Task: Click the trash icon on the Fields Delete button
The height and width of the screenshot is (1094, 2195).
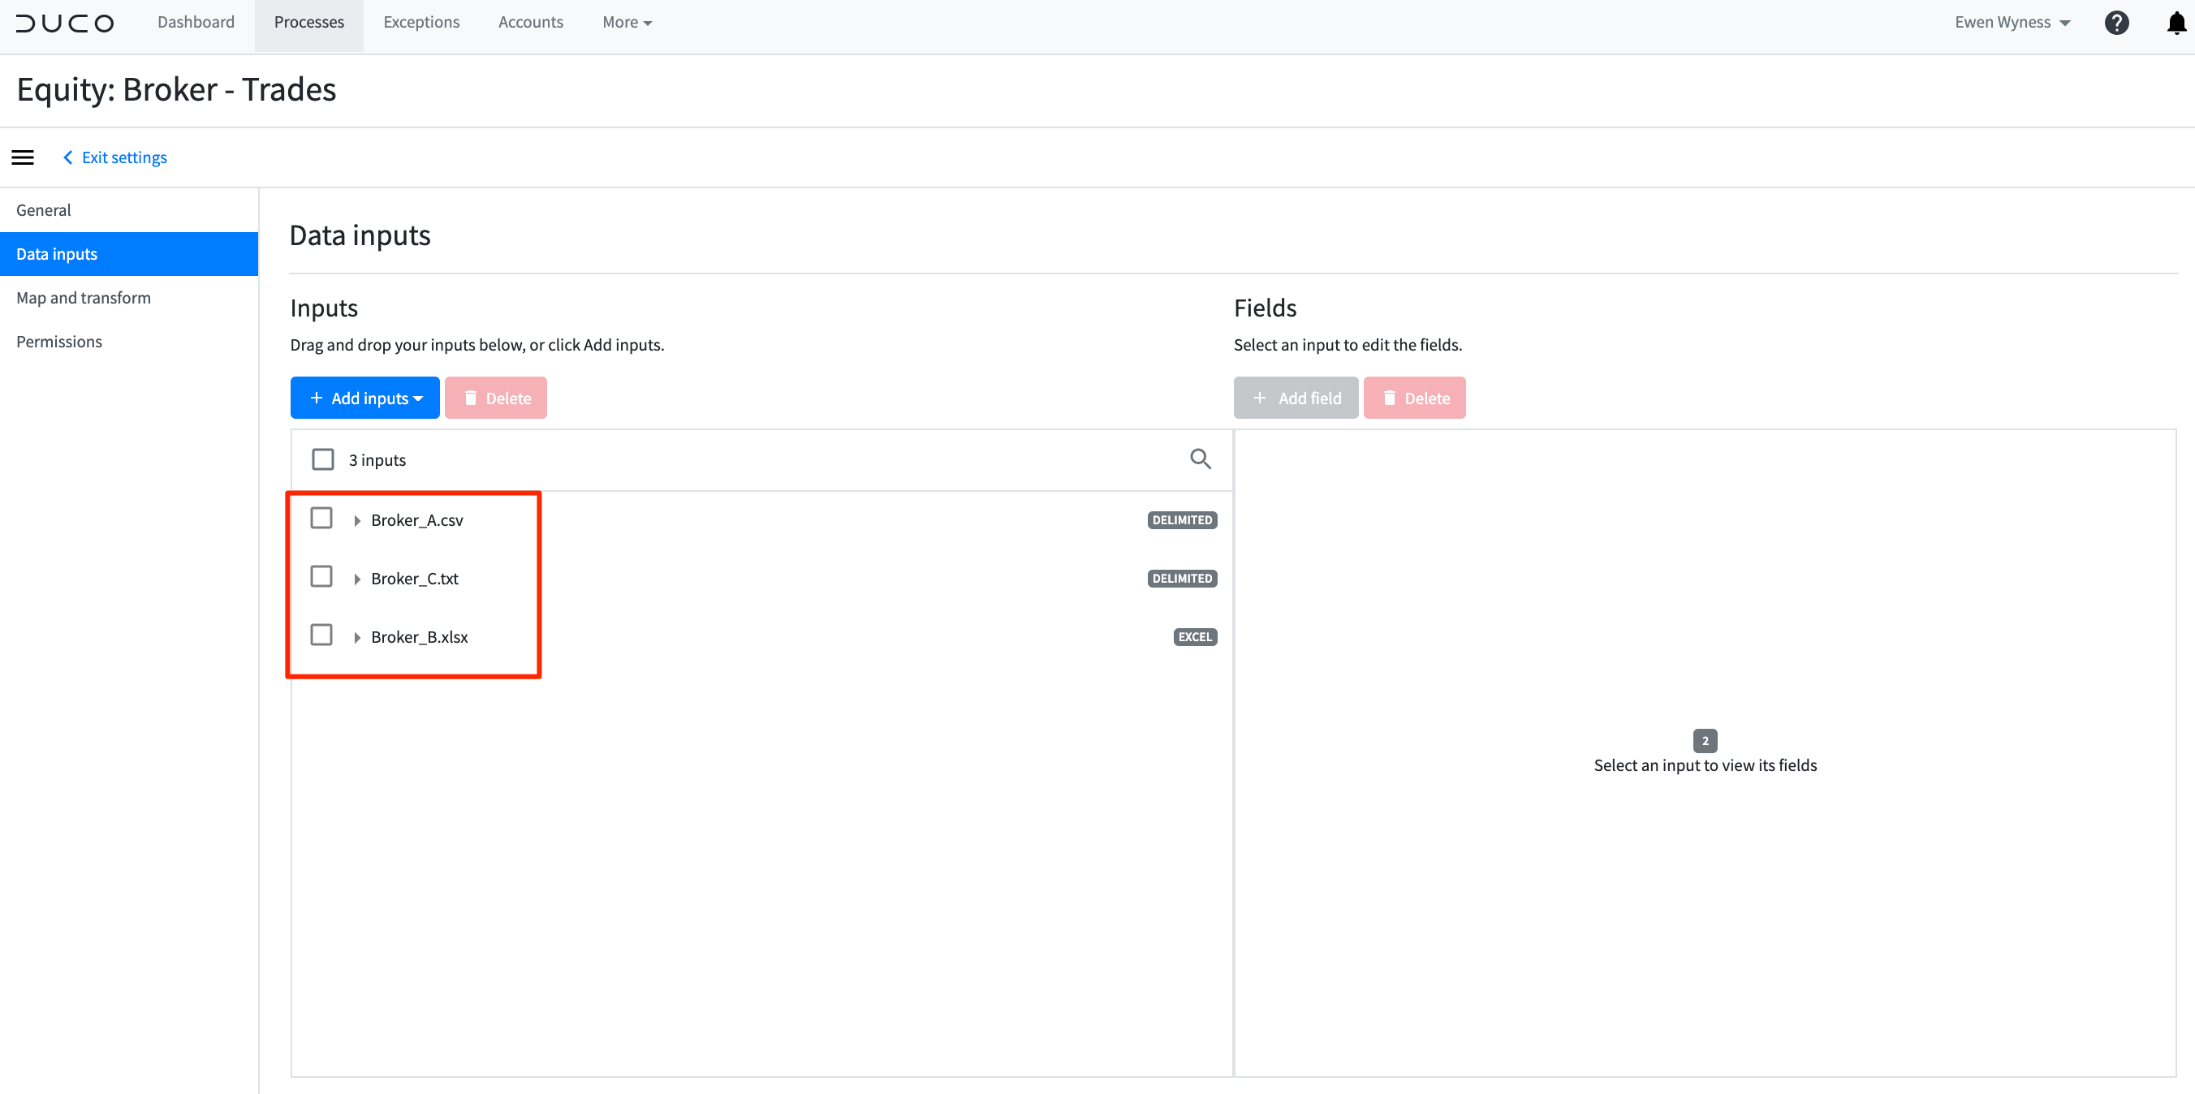Action: coord(1390,397)
